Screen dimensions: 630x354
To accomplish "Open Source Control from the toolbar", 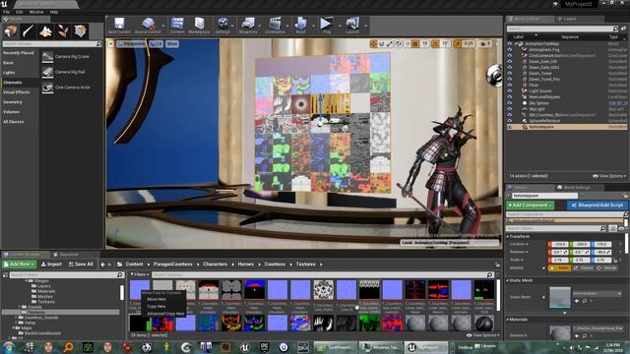I will (148, 26).
